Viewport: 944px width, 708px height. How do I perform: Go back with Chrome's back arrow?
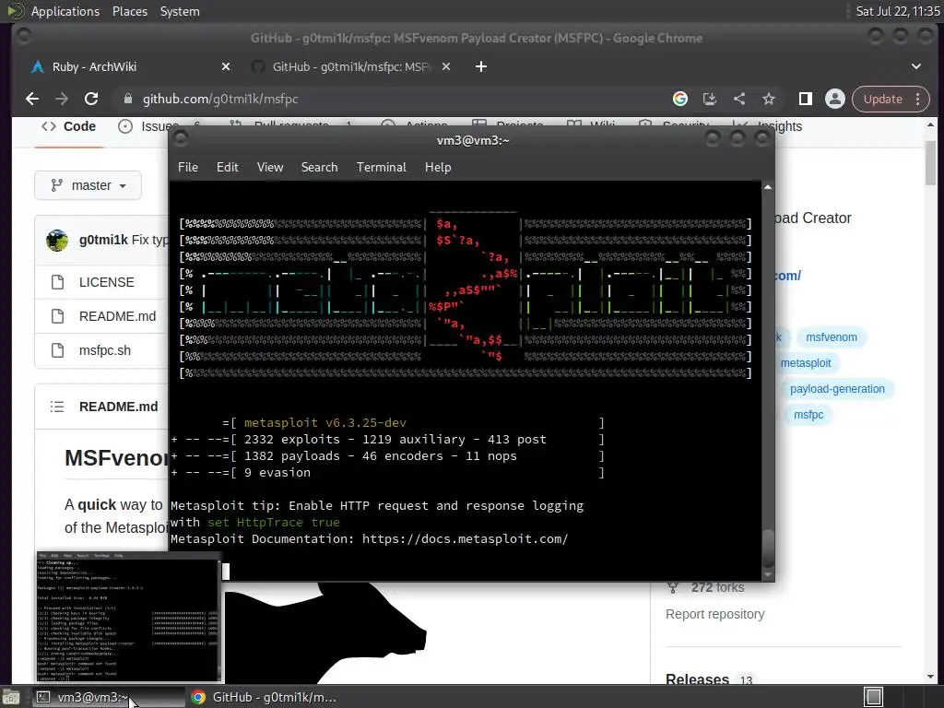32,99
